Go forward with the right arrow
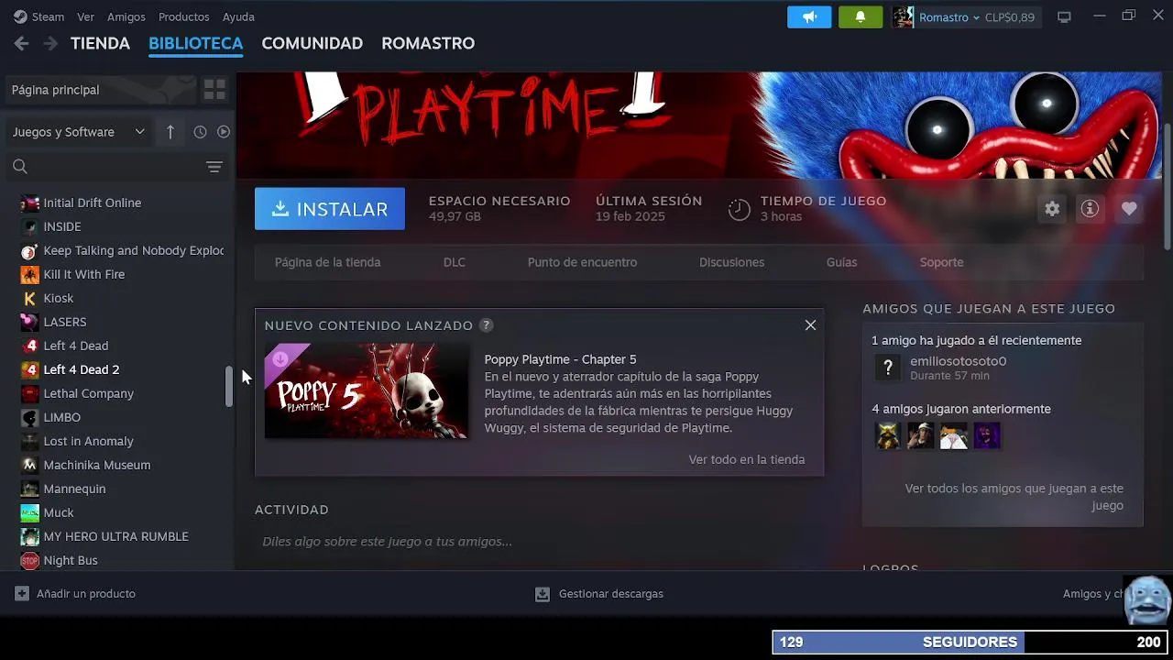This screenshot has width=1173, height=660. pyautogui.click(x=50, y=43)
